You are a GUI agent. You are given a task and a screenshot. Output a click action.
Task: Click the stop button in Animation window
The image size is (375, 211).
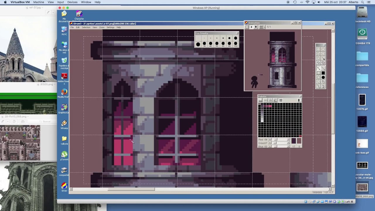pos(255,27)
